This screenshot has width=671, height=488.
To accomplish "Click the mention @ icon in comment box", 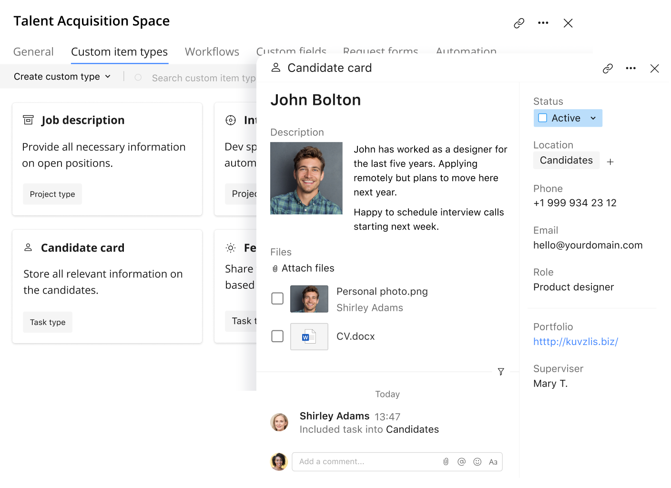I will click(461, 462).
